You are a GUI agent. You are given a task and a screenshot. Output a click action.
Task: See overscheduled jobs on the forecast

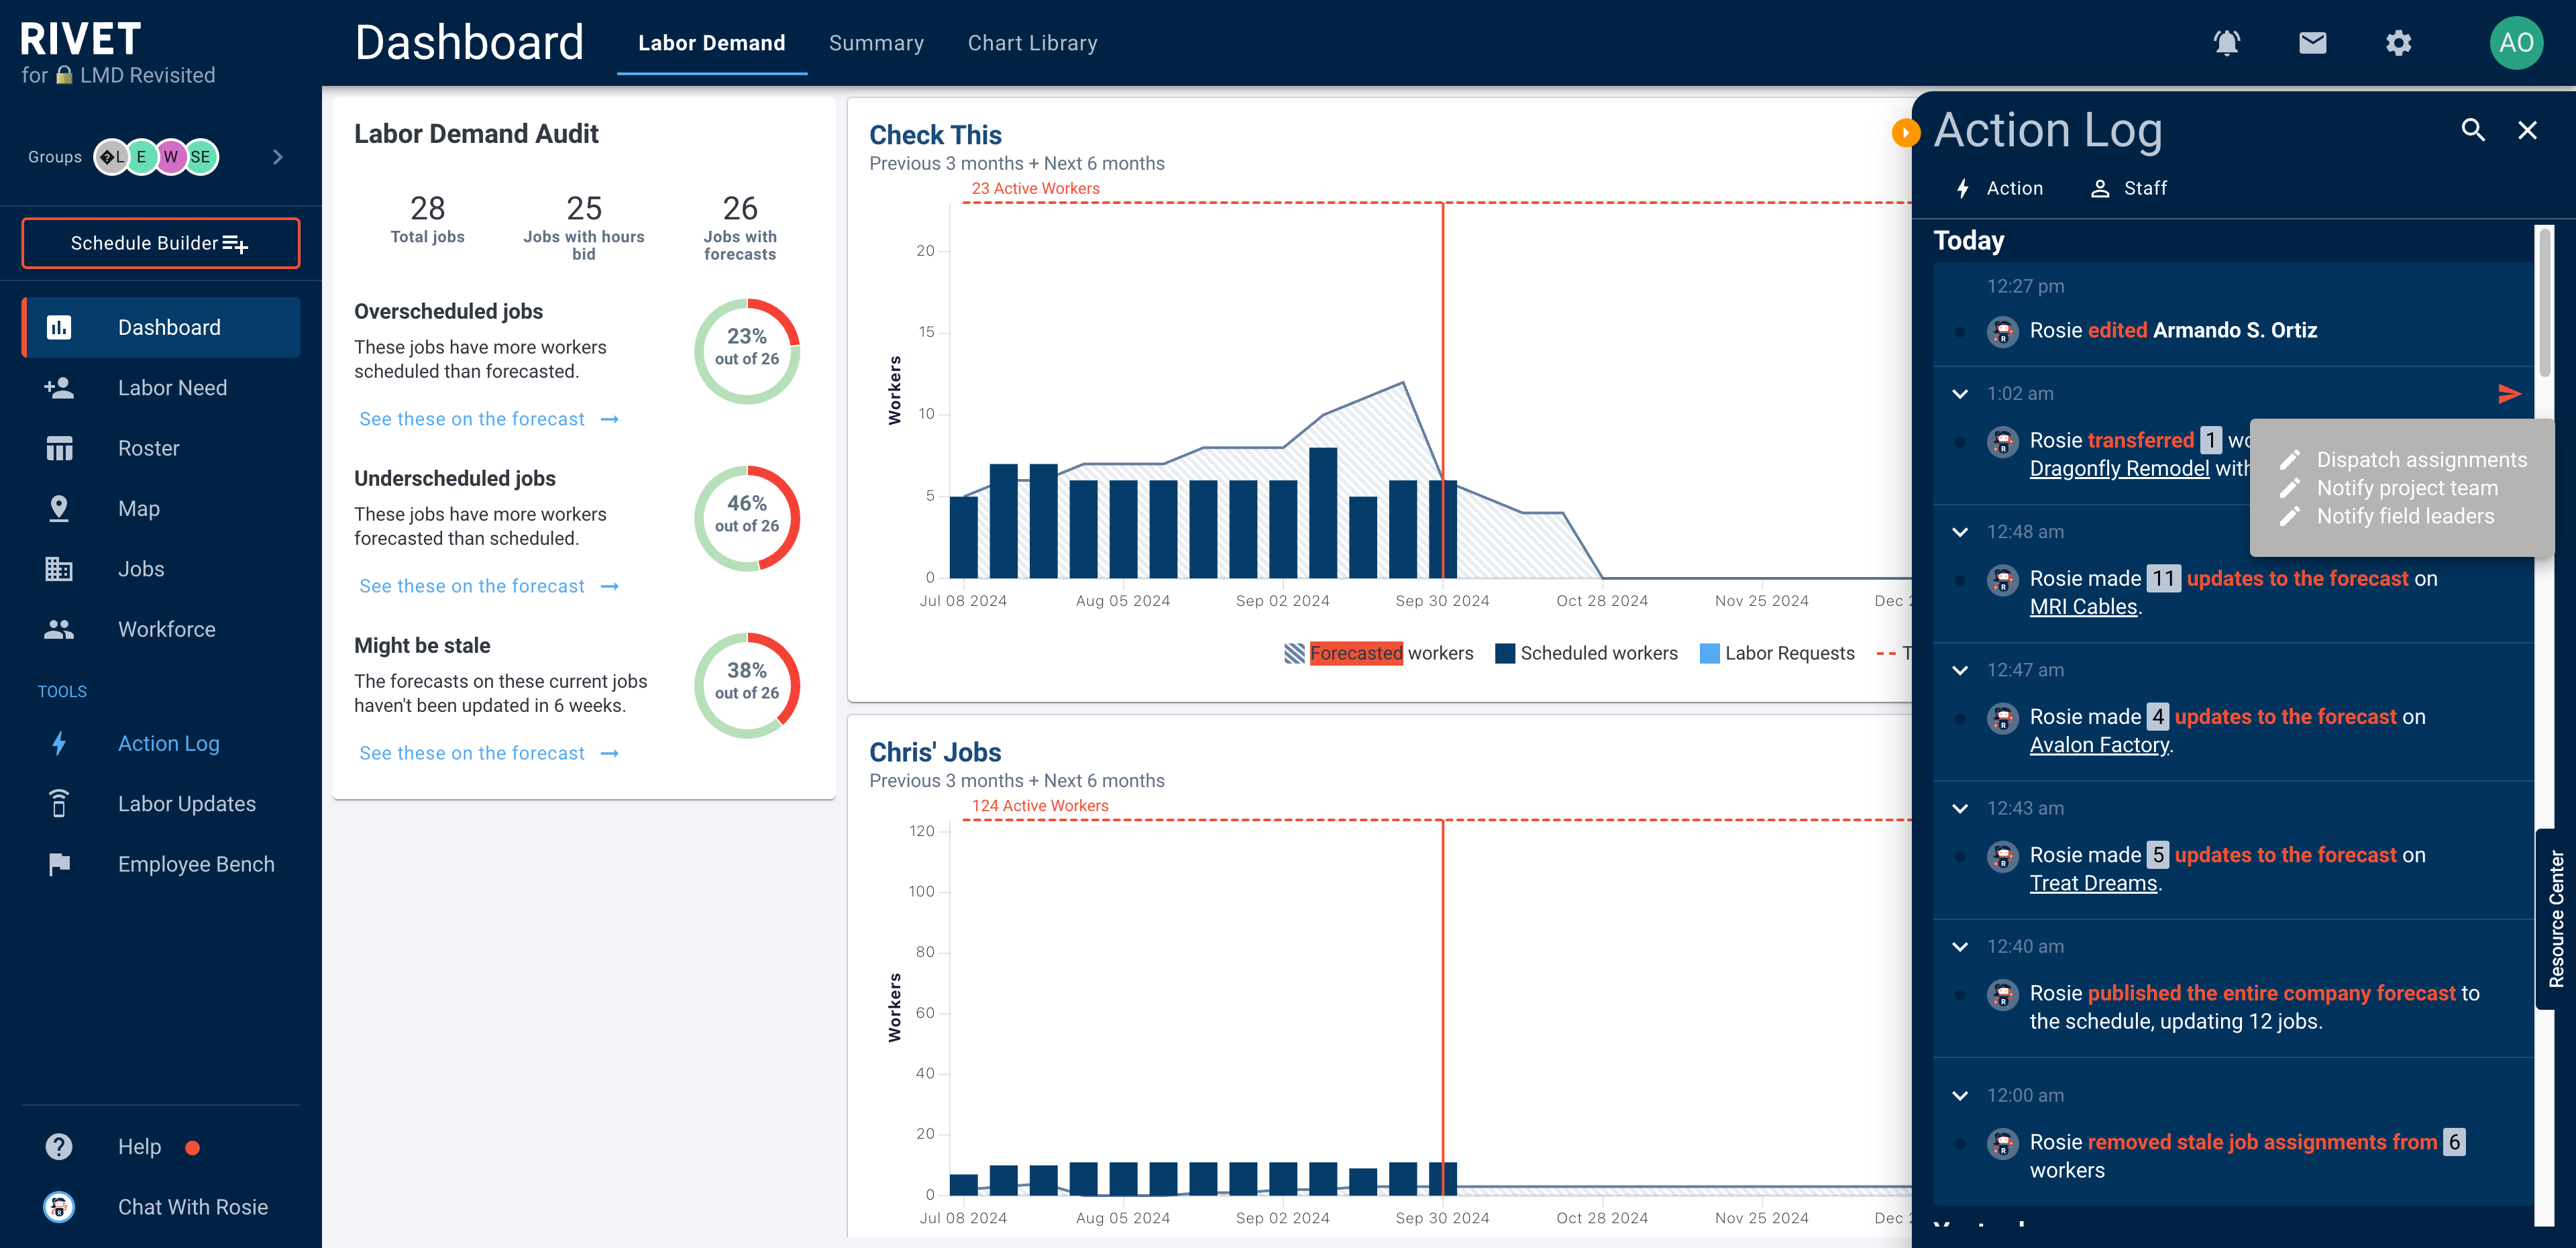(x=489, y=419)
